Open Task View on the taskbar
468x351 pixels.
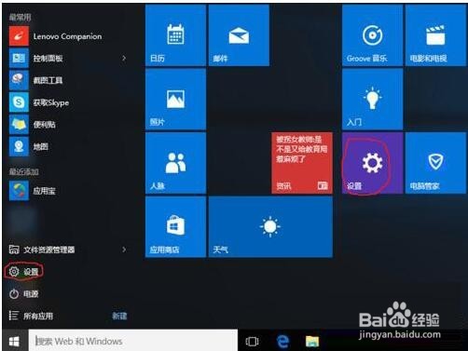click(252, 342)
